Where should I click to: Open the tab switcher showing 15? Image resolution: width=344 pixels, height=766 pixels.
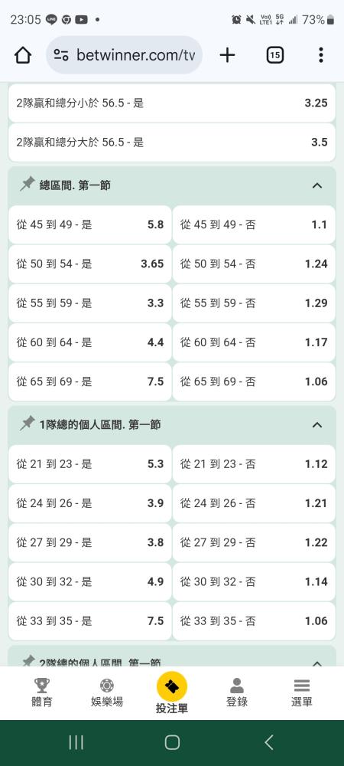274,55
